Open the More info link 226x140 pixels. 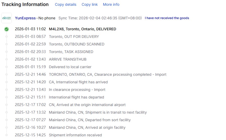click(x=111, y=4)
